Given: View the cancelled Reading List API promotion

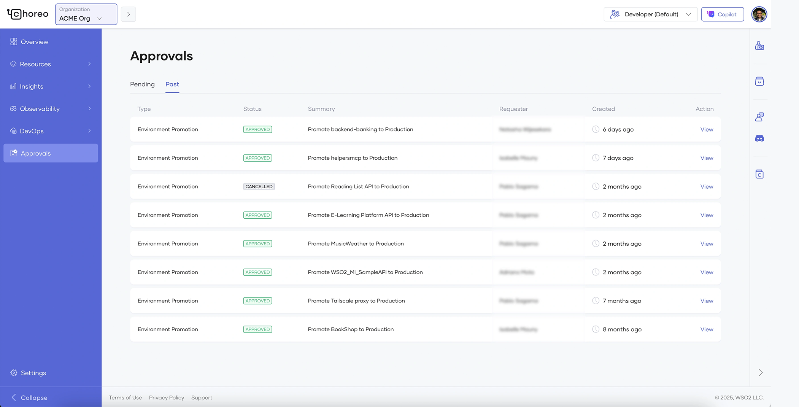Looking at the screenshot, I should tap(706, 186).
